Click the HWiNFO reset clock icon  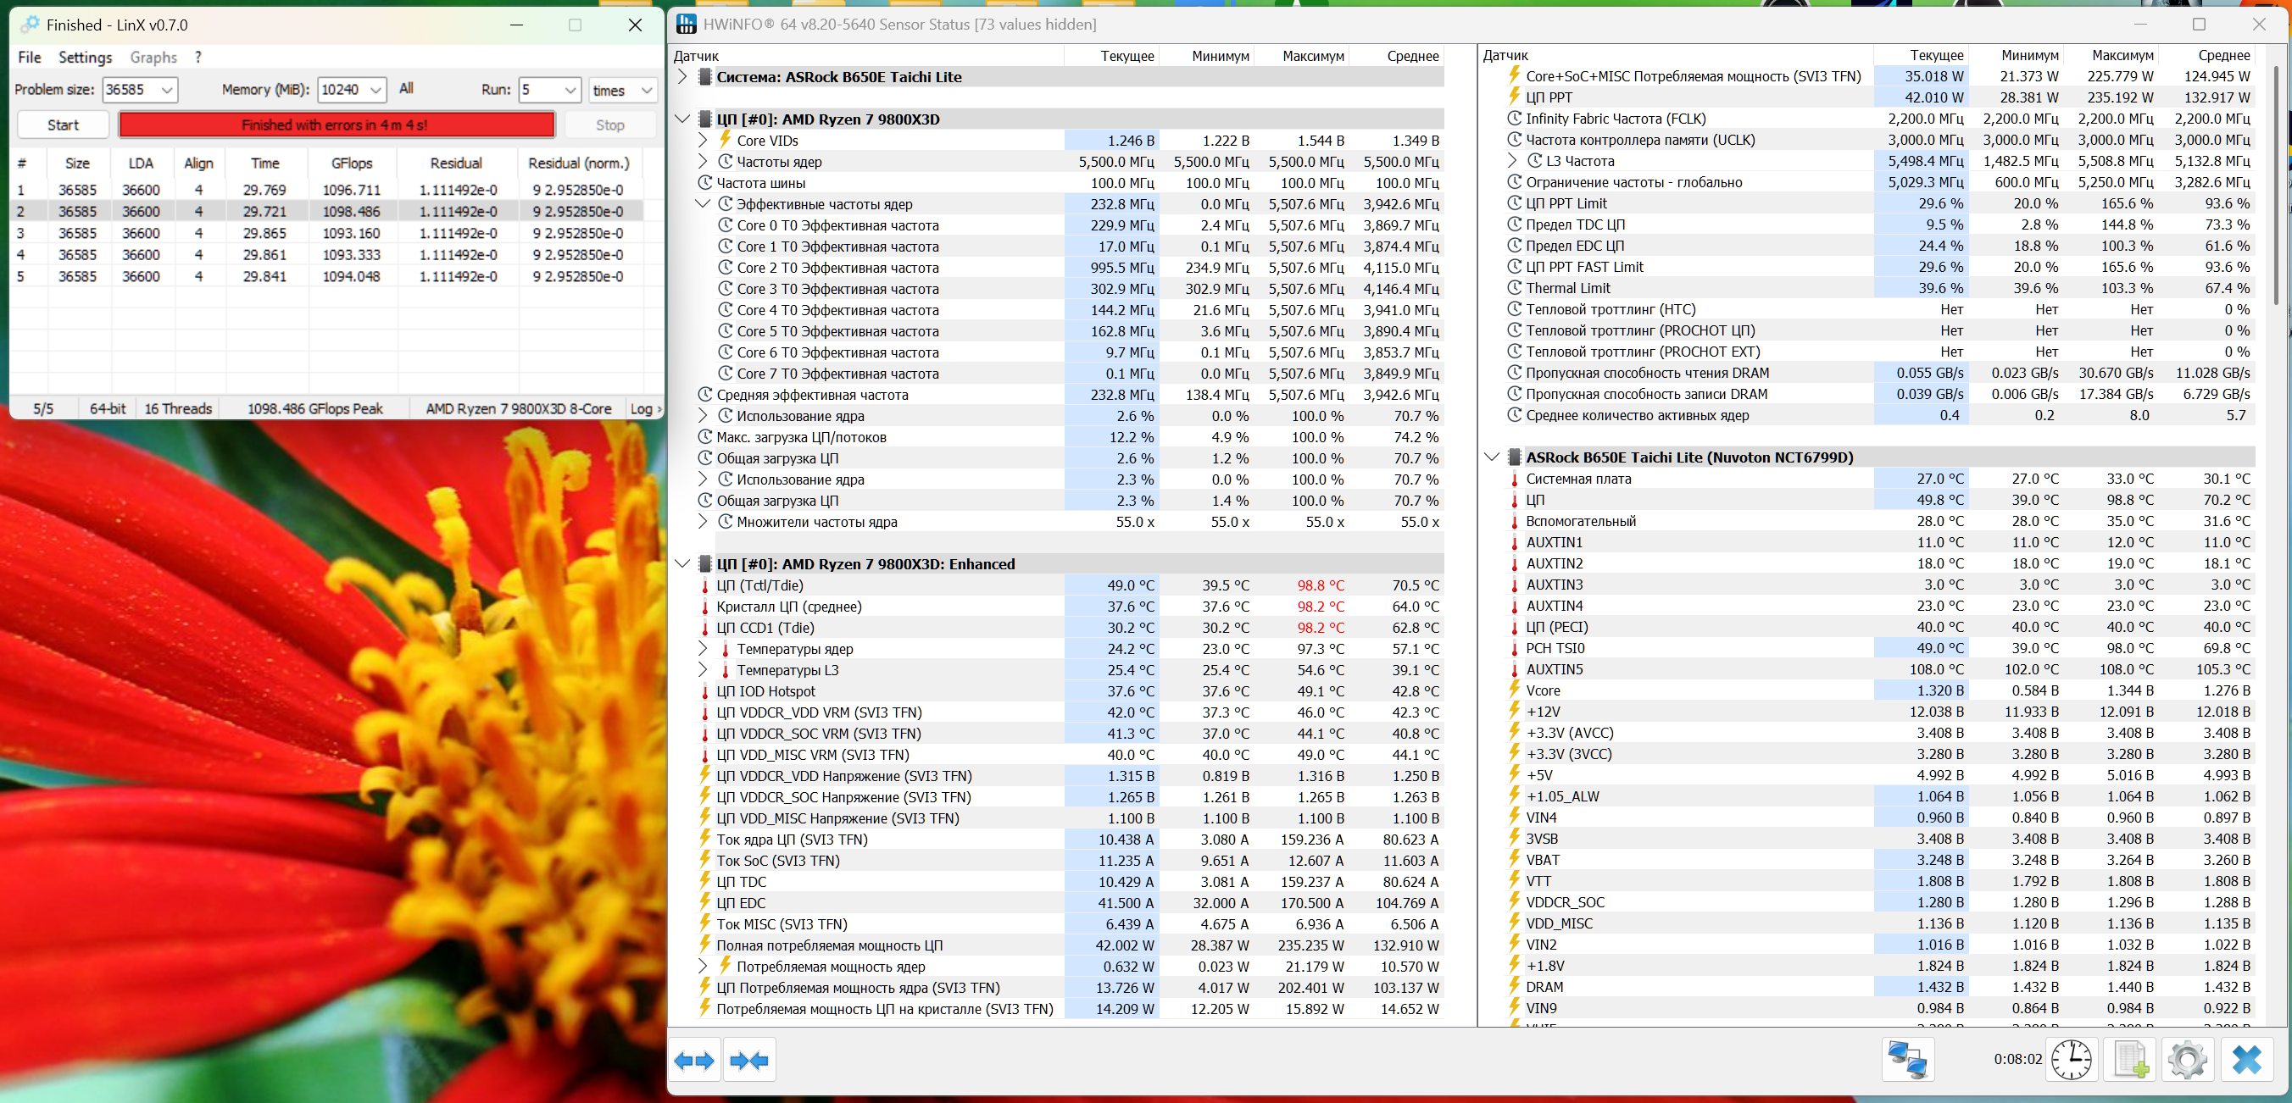pos(2071,1060)
